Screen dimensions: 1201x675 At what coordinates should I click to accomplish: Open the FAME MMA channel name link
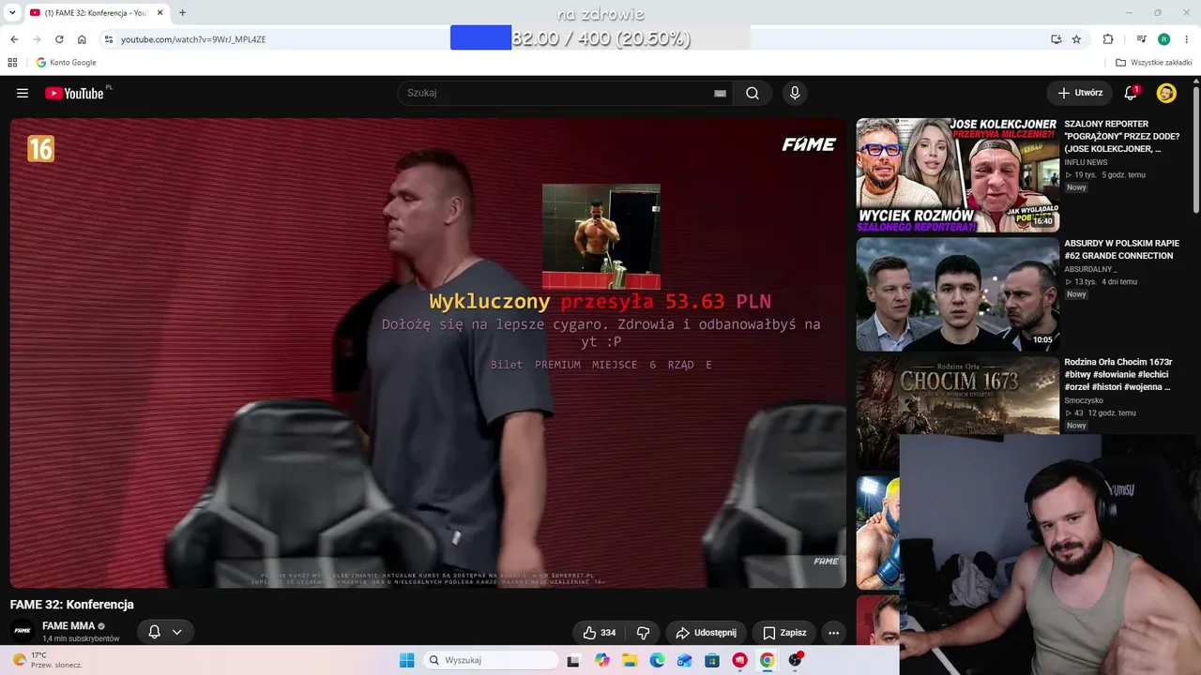tap(68, 626)
